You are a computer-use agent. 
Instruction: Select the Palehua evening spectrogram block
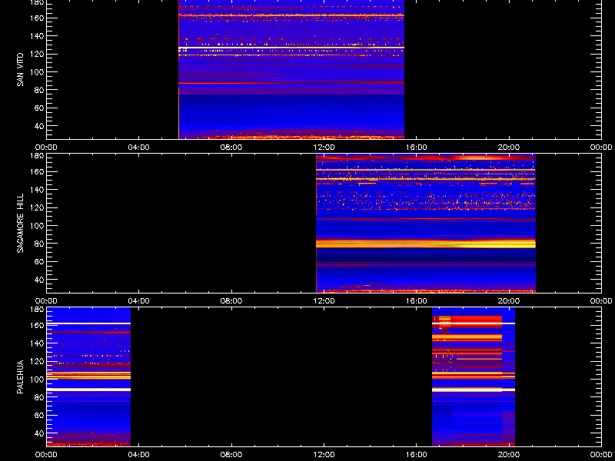tap(474, 377)
